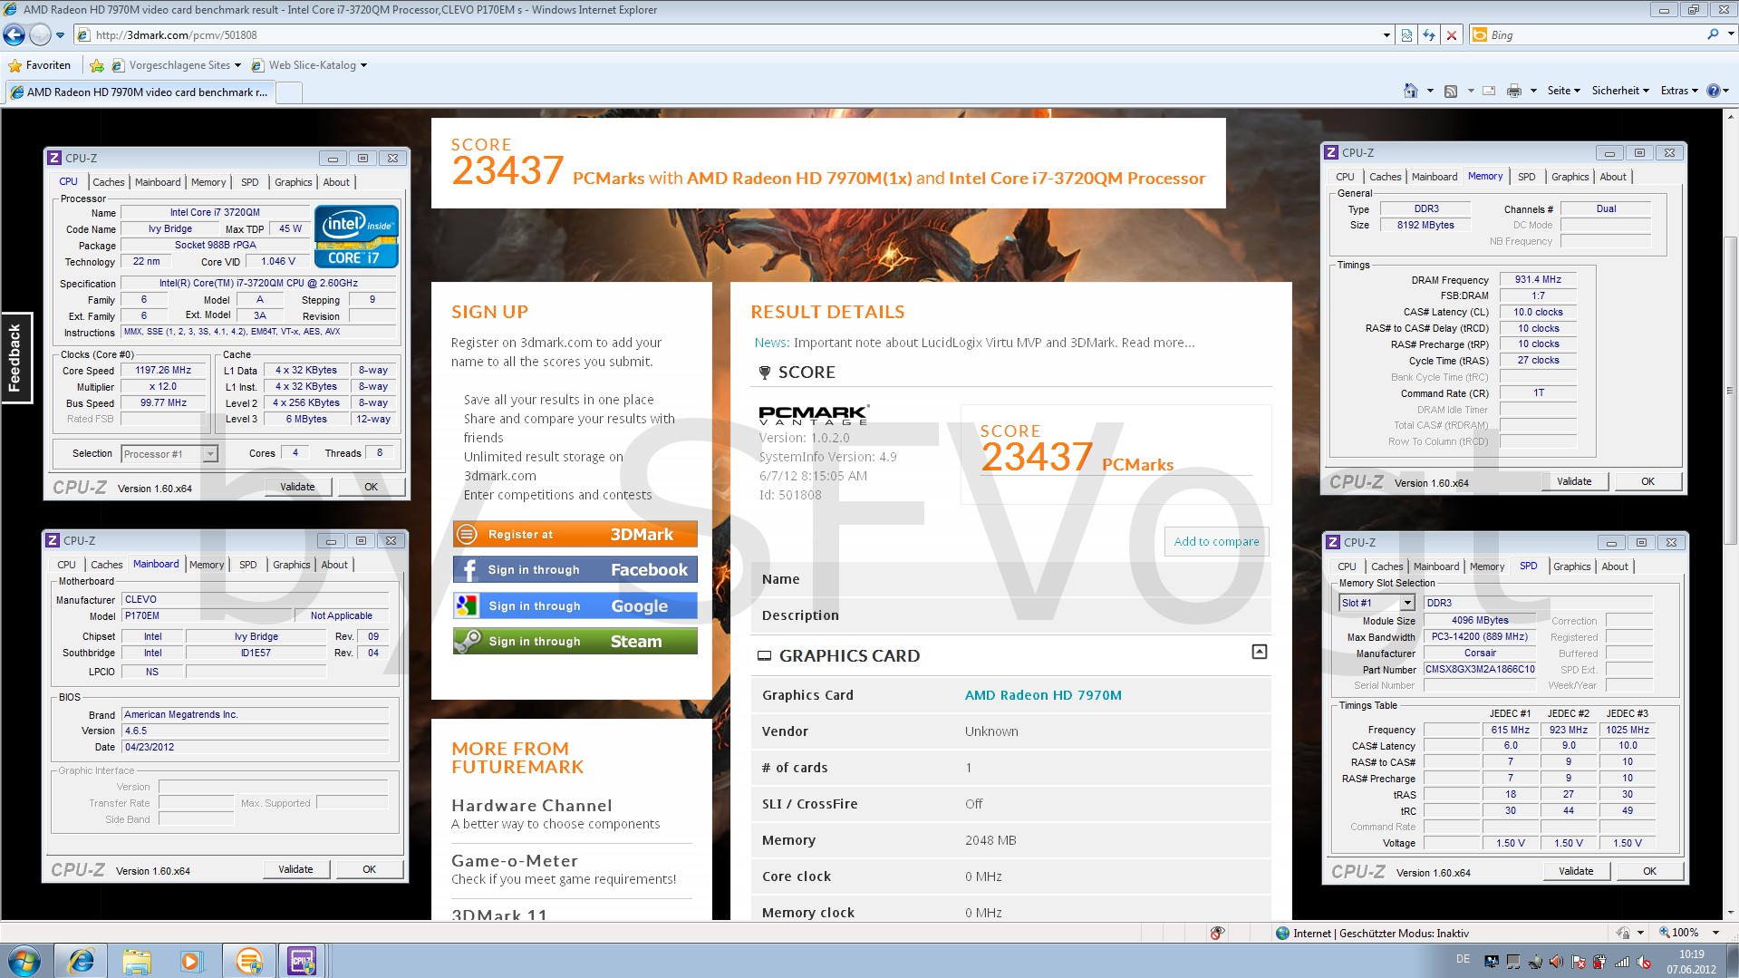
Task: Click the power plug icon in system tray
Action: pyautogui.click(x=1599, y=962)
